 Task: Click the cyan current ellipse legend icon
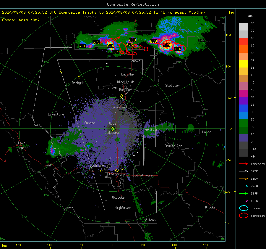(244, 208)
